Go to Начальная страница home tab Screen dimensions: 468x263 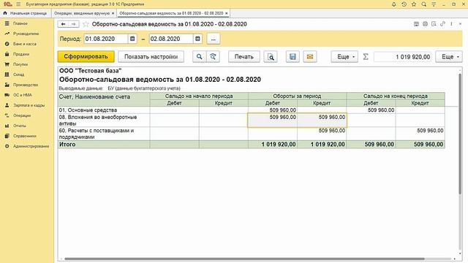click(26, 13)
